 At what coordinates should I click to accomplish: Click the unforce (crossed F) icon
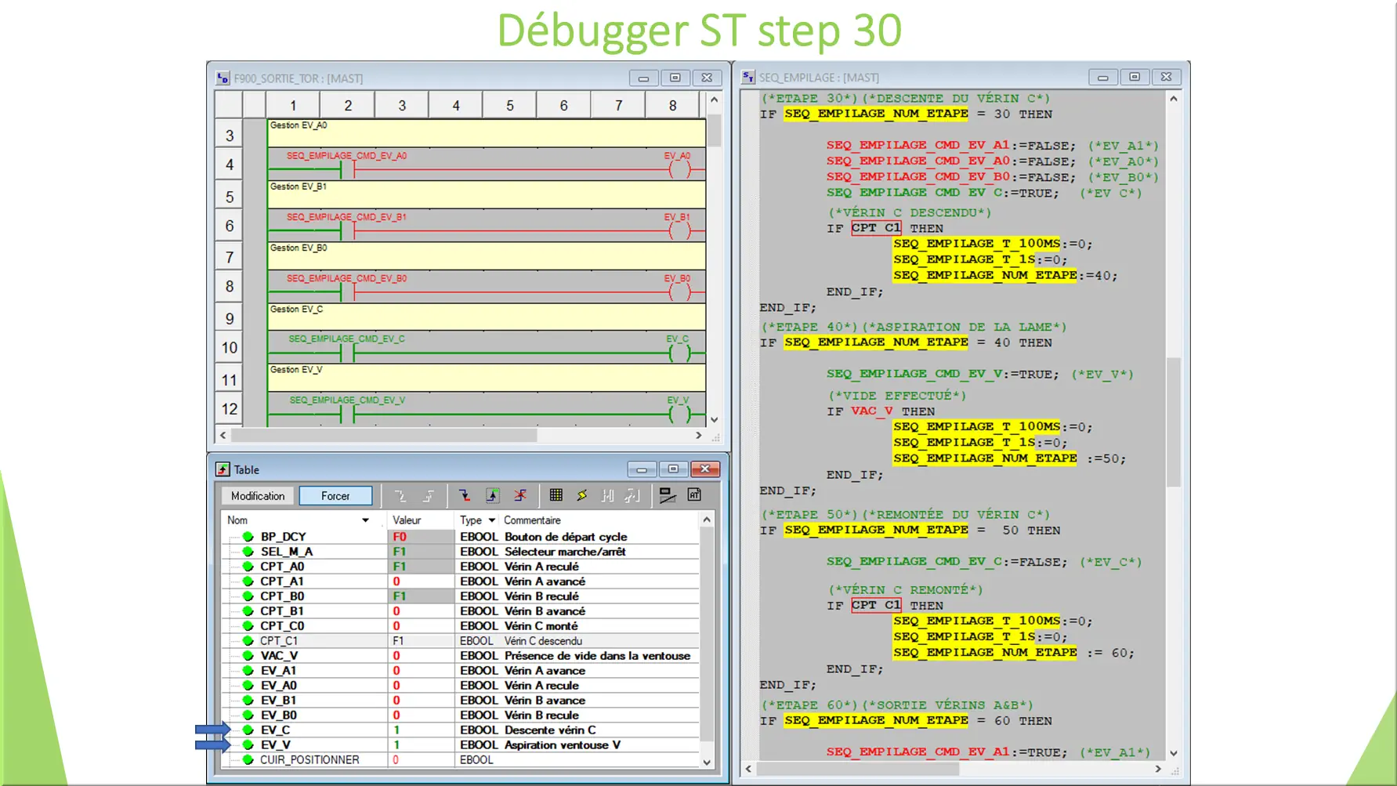coord(520,495)
